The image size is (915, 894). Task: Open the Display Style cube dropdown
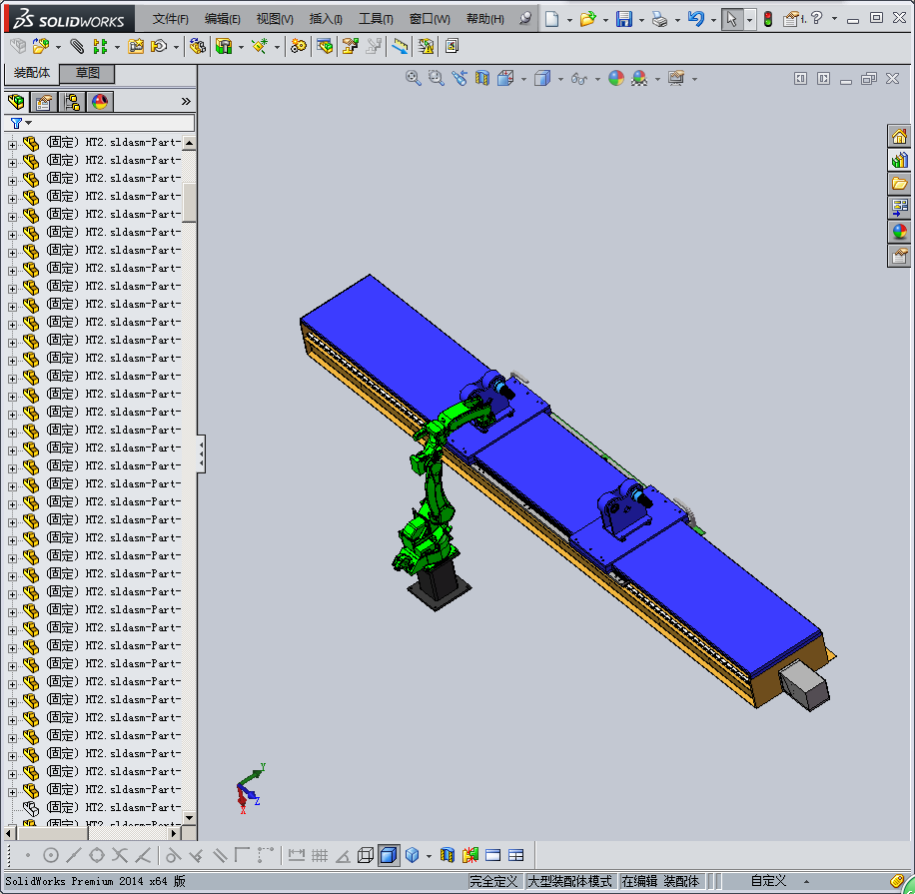(560, 79)
